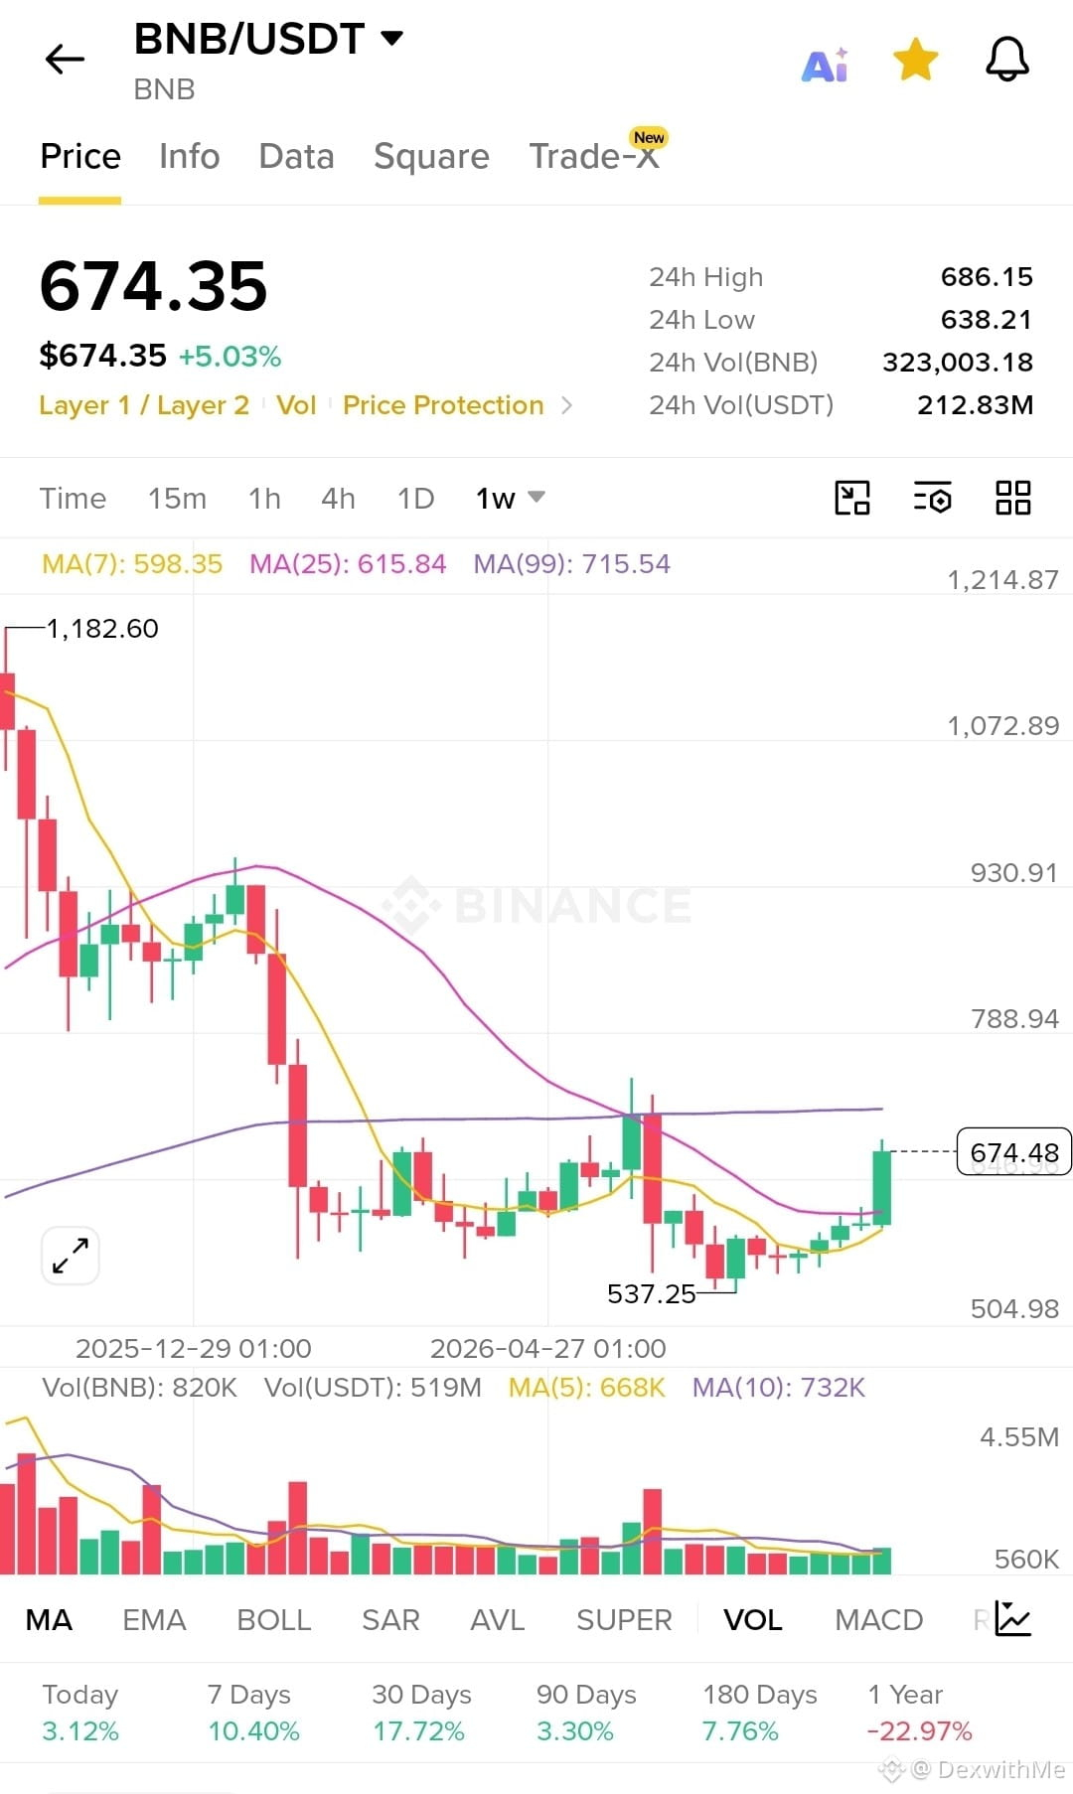Screen dimensions: 1073x1794
Task: Tap the volume MA(5): 668K label
Action: pos(586,1388)
